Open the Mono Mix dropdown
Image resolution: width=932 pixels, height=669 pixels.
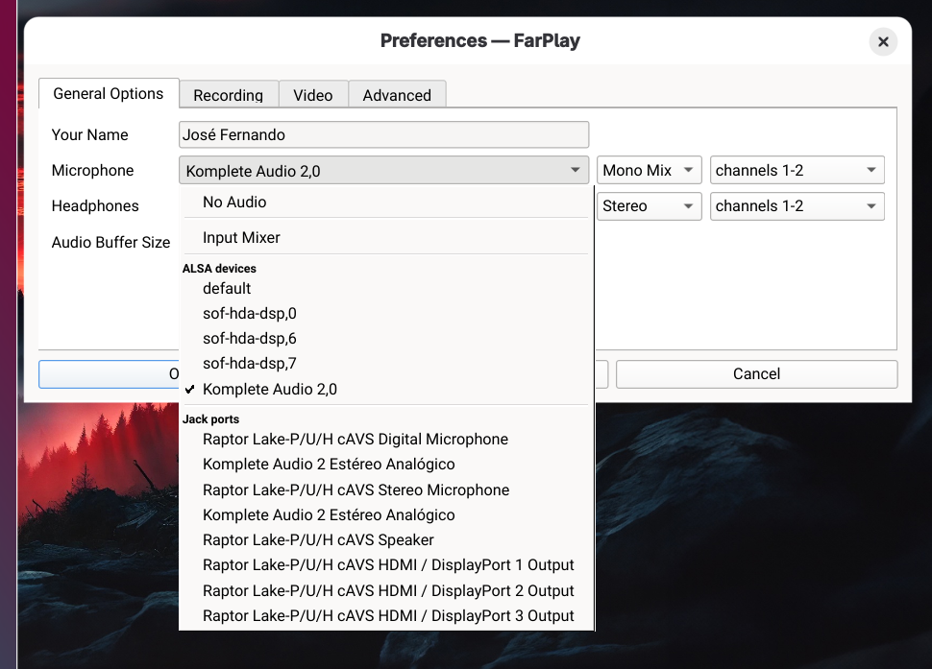[x=649, y=171]
